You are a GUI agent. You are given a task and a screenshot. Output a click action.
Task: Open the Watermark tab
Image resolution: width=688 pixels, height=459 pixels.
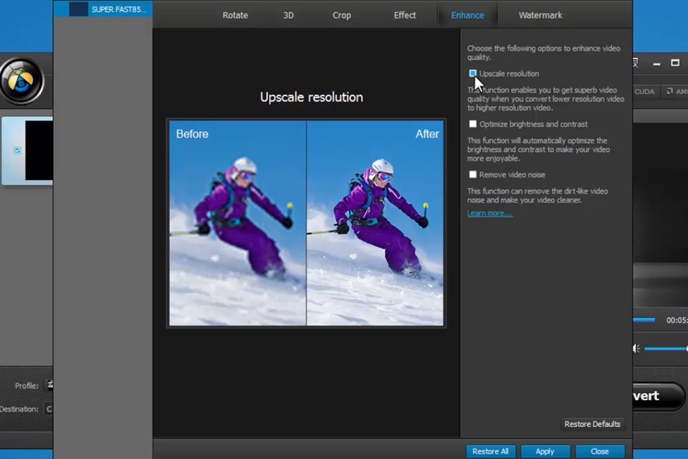540,15
